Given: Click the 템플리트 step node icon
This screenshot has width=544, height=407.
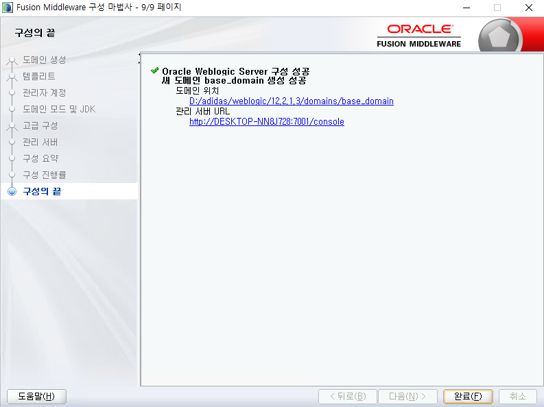Looking at the screenshot, I should coord(12,77).
